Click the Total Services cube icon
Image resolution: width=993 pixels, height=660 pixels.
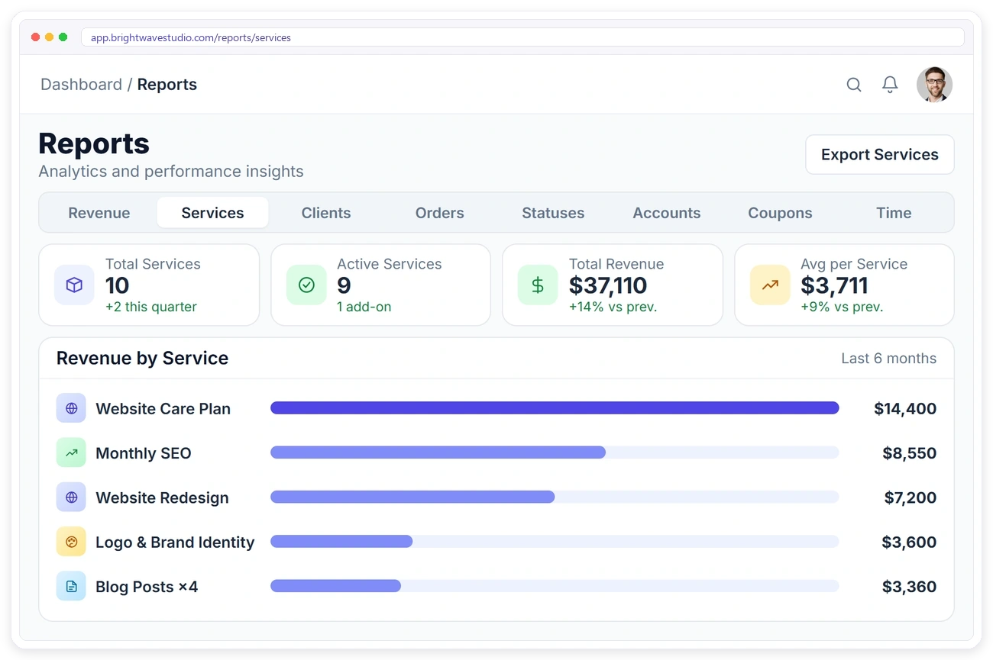coord(74,285)
